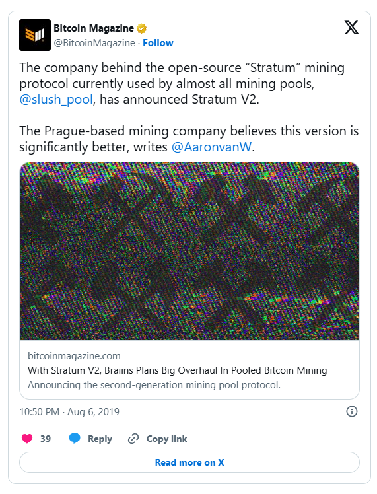Click the 39 likes count

click(x=46, y=439)
